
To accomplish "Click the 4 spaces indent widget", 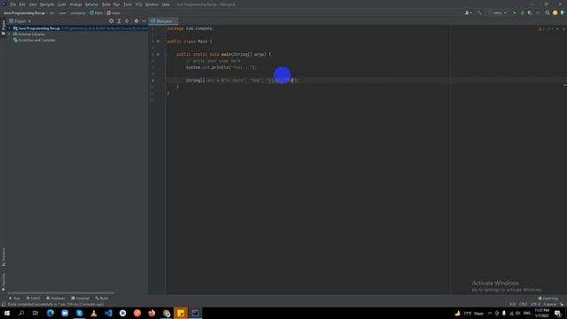I will (549, 304).
